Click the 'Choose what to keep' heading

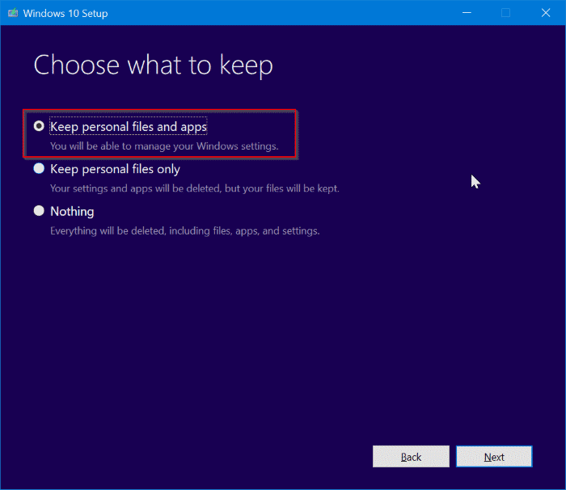tap(154, 65)
